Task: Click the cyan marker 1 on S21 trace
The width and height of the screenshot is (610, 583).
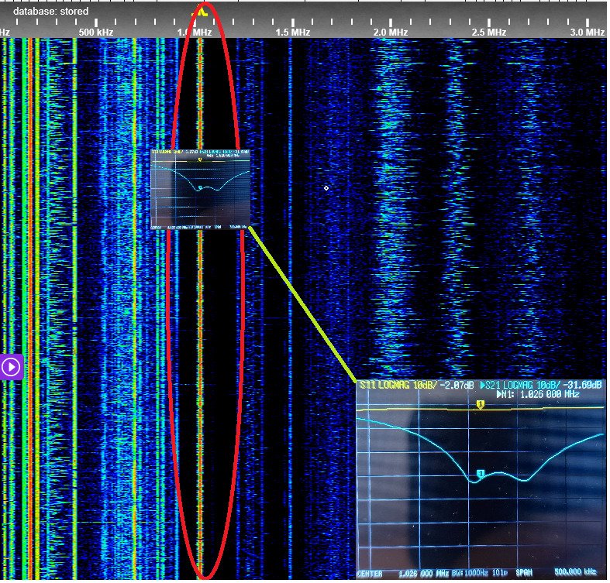Action: tap(481, 473)
